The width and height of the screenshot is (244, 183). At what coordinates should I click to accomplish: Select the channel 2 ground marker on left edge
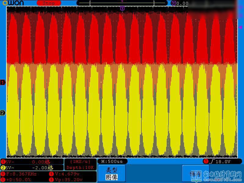pos(3,113)
